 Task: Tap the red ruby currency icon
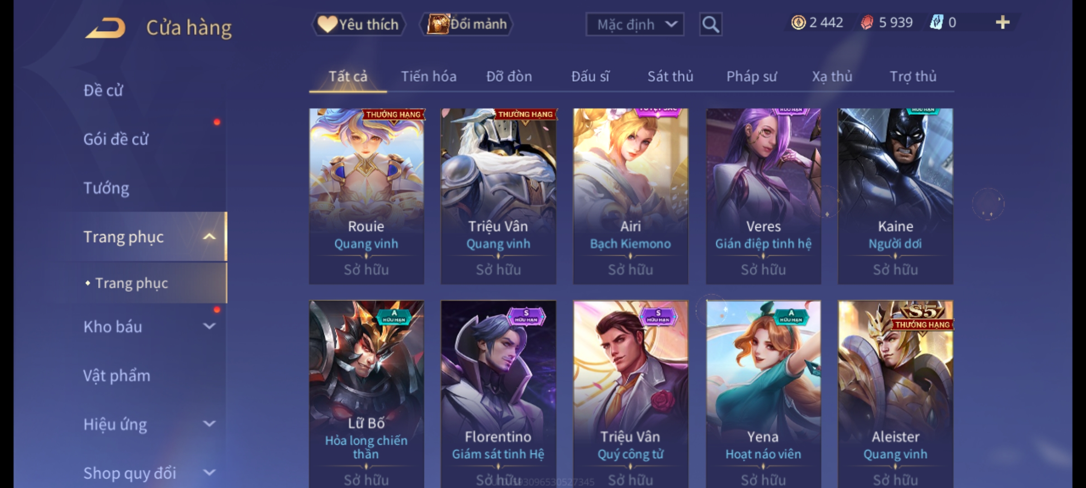click(x=867, y=23)
